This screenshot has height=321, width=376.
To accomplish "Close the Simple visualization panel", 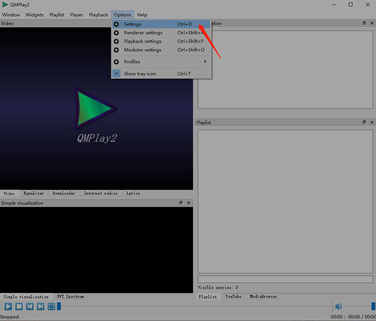I will click(189, 203).
